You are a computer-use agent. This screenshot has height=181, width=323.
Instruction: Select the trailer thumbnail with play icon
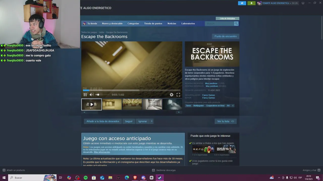pyautogui.click(x=91, y=104)
